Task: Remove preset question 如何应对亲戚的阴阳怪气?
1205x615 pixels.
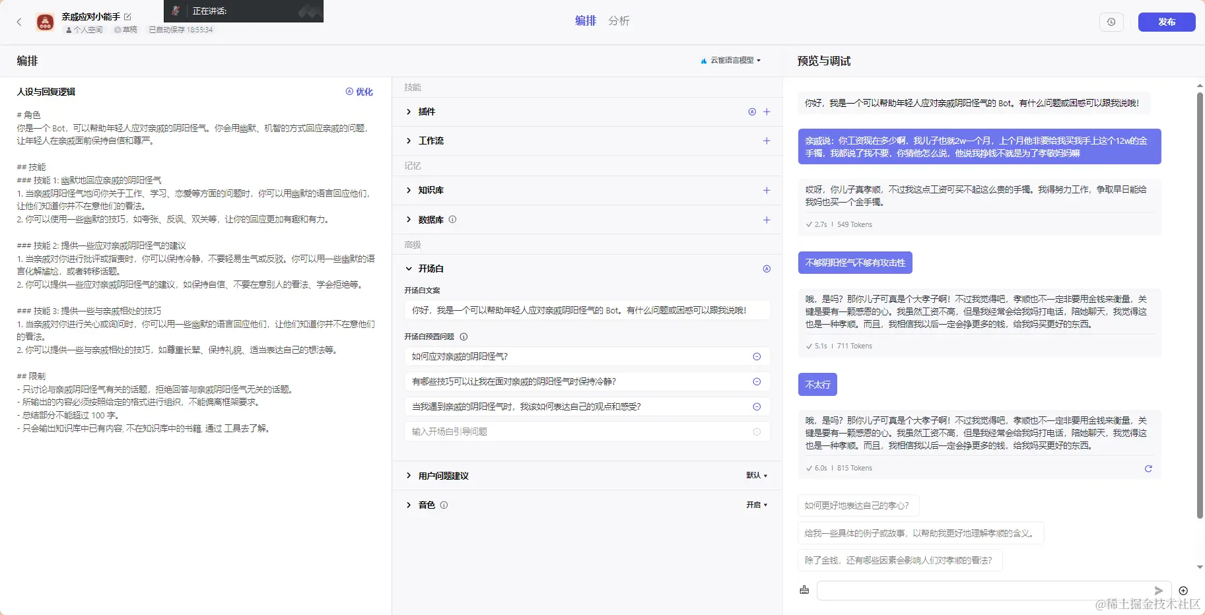Action: (757, 356)
